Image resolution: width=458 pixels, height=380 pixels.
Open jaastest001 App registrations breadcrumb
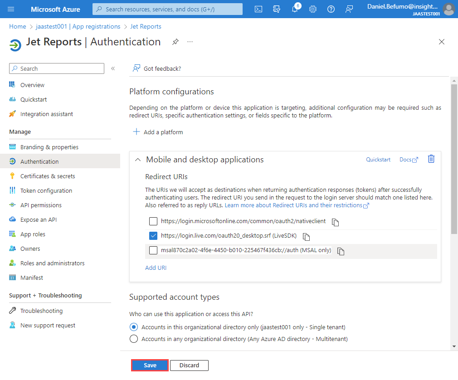(78, 27)
